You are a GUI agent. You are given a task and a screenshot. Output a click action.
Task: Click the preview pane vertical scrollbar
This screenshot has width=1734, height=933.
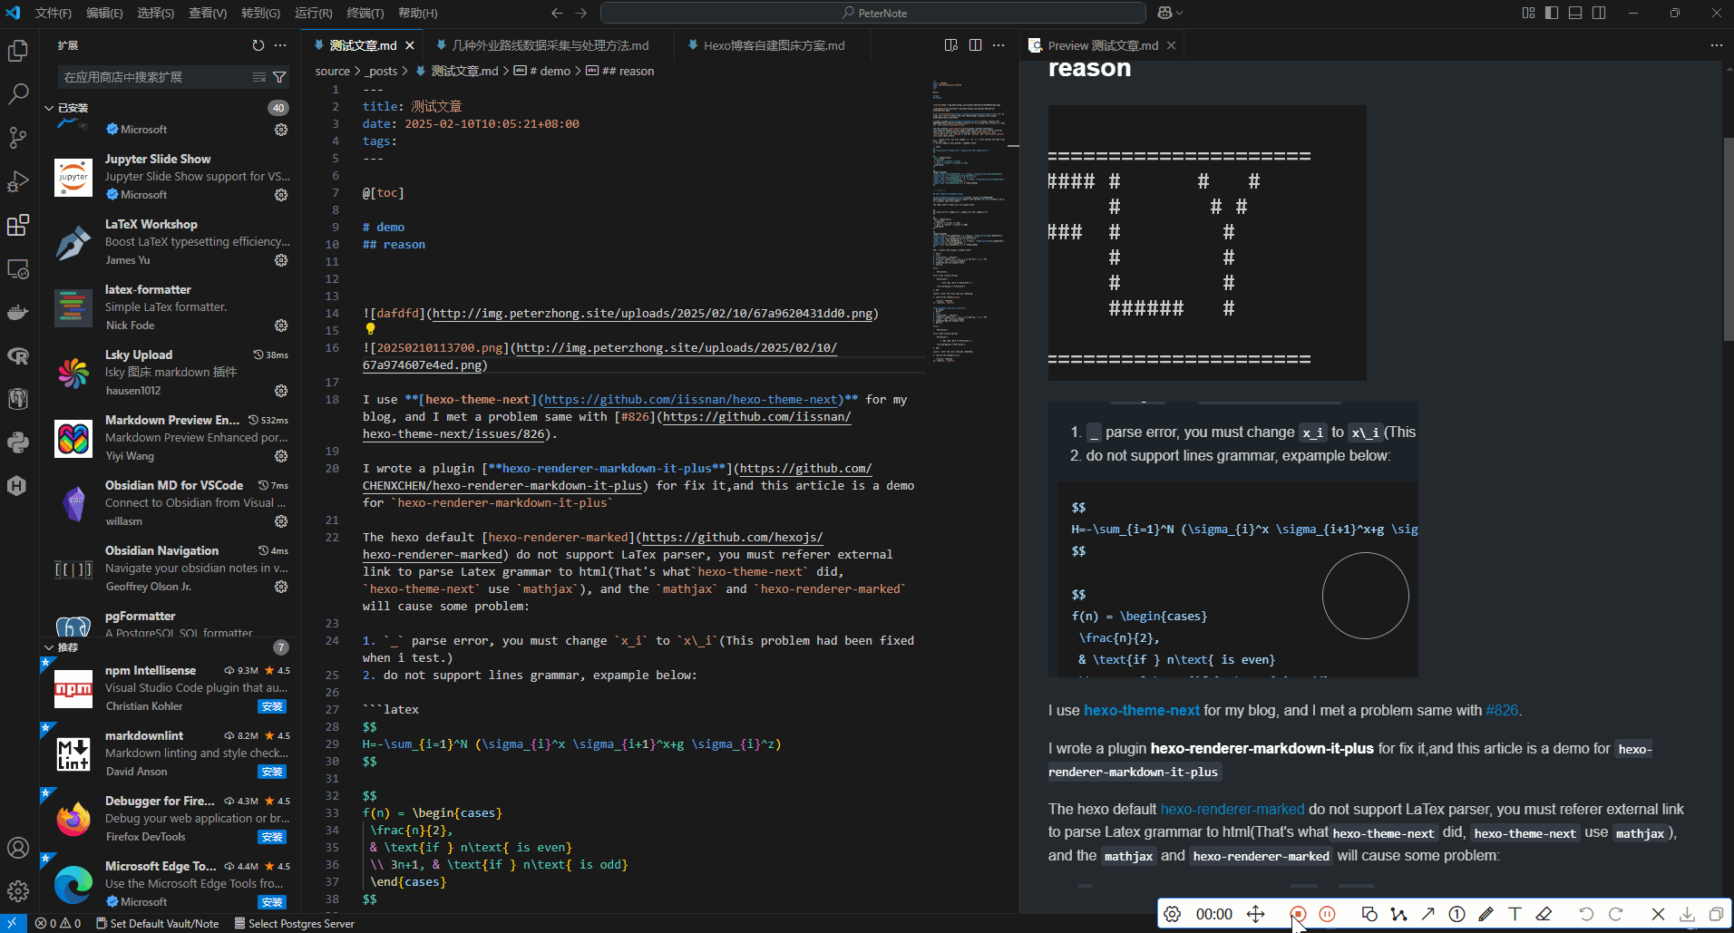coord(1728,238)
